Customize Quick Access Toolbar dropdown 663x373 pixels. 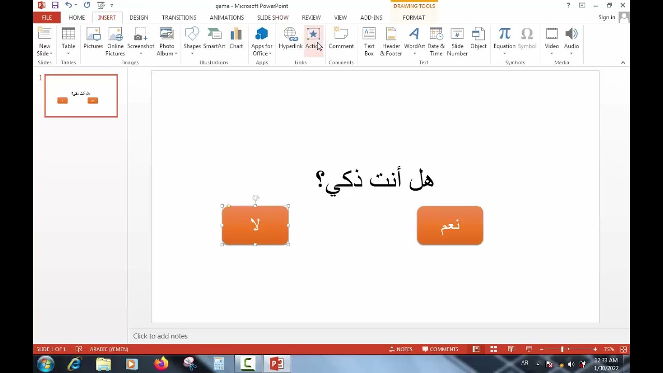click(111, 5)
